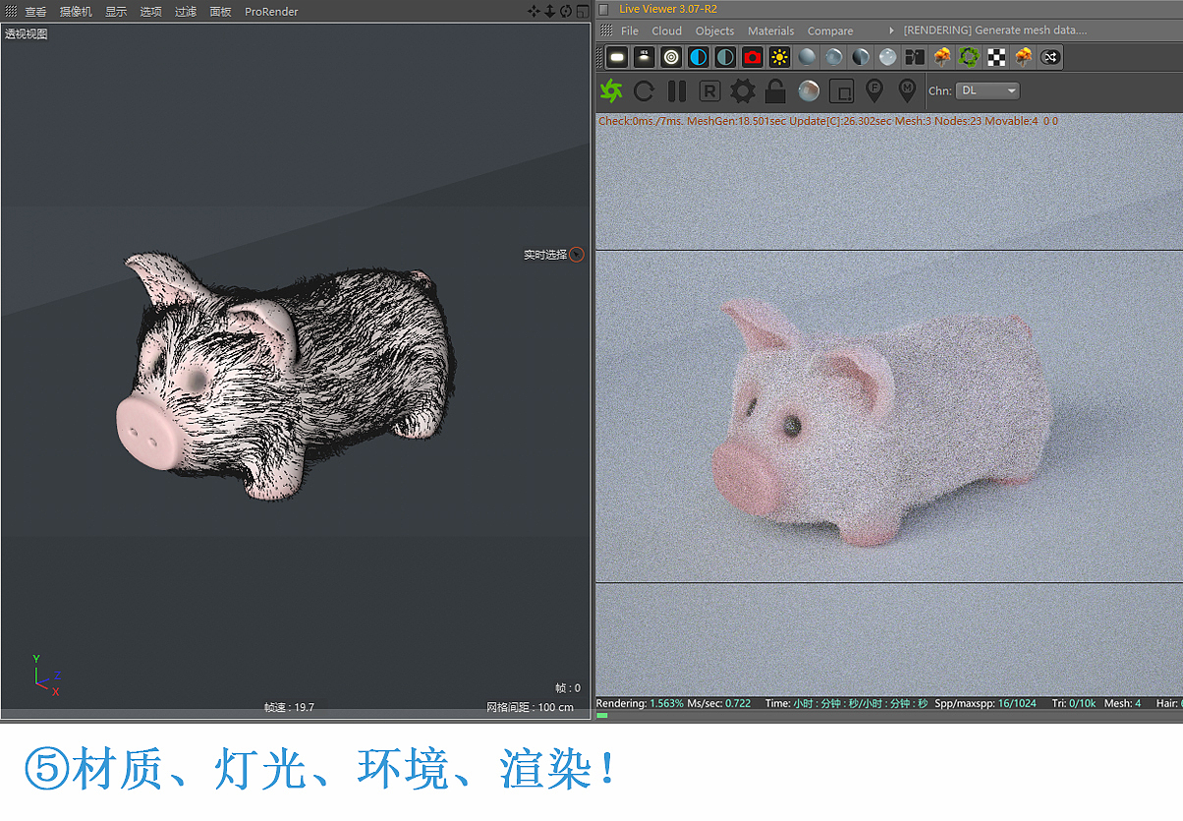Click the checkerboard alpha background icon
Viewport: 1183px width, 821px height.
996,57
